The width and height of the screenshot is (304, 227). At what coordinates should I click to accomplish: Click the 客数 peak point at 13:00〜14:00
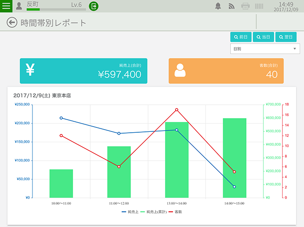point(177,110)
